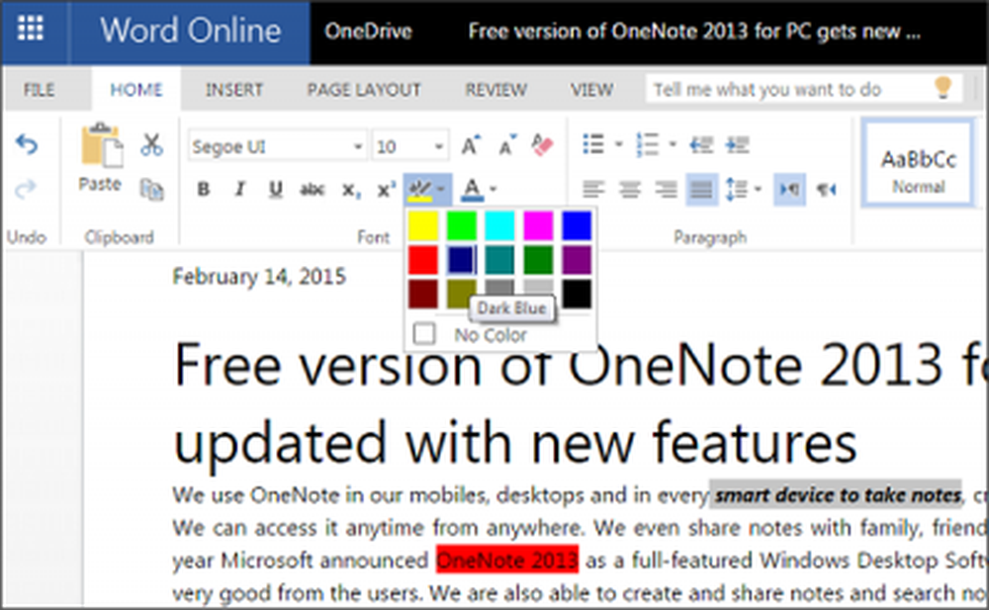Center align the paragraph

[630, 190]
